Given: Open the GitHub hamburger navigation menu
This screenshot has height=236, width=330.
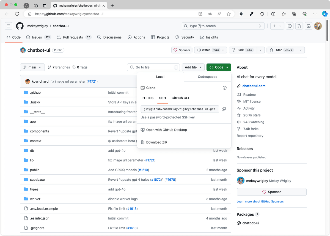Looking at the screenshot, I should (9, 26).
